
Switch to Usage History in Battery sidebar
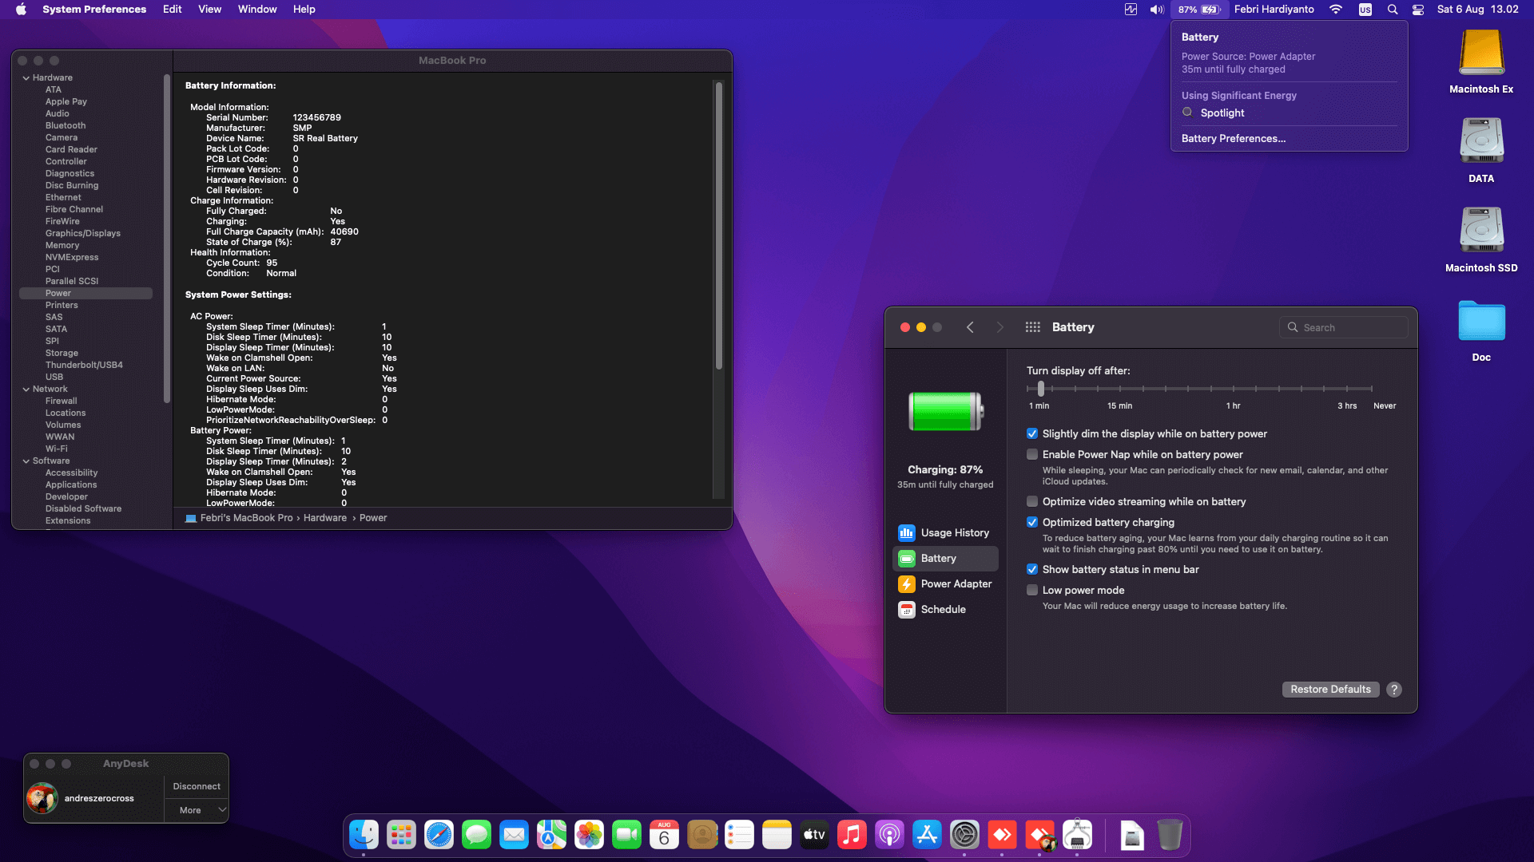click(x=945, y=533)
